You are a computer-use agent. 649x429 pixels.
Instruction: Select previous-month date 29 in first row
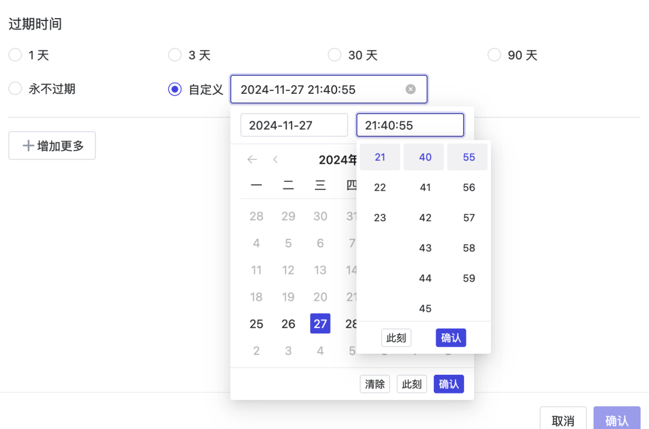coord(288,216)
